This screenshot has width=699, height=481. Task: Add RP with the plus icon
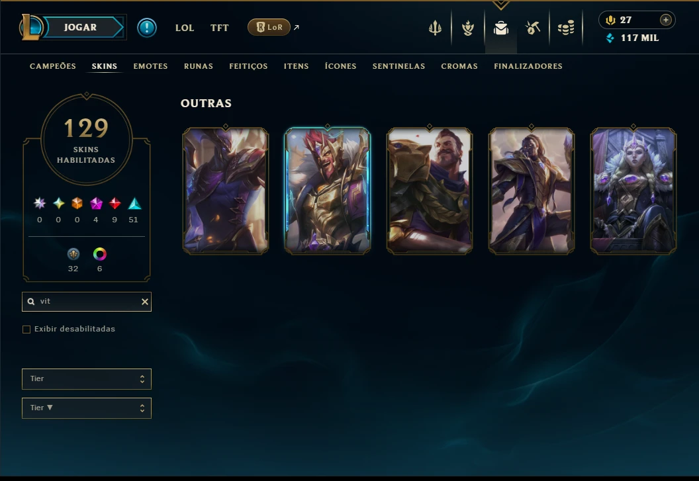pyautogui.click(x=665, y=20)
